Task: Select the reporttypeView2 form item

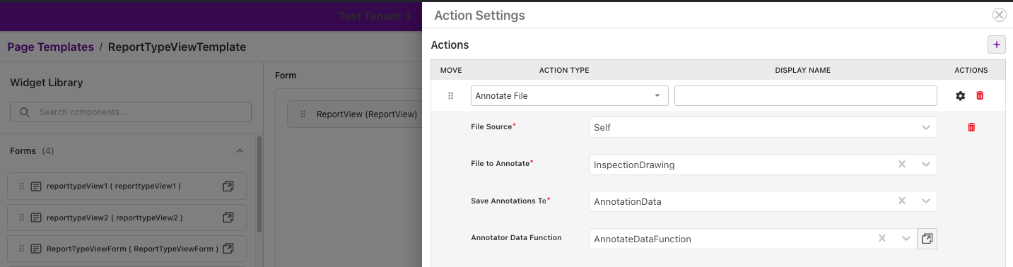Action: (127, 218)
